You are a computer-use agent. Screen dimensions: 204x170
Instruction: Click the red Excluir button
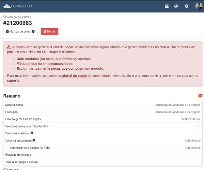pyautogui.click(x=50, y=32)
